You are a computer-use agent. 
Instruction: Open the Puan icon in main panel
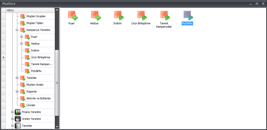[73, 15]
